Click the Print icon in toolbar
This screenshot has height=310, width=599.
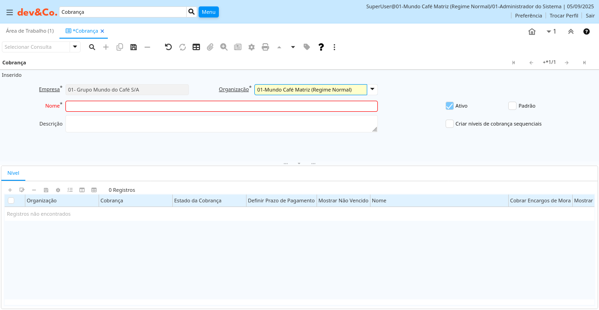click(265, 47)
